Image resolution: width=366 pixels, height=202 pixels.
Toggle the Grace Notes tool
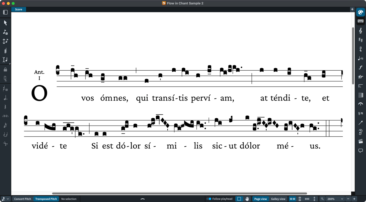(x=5, y=125)
